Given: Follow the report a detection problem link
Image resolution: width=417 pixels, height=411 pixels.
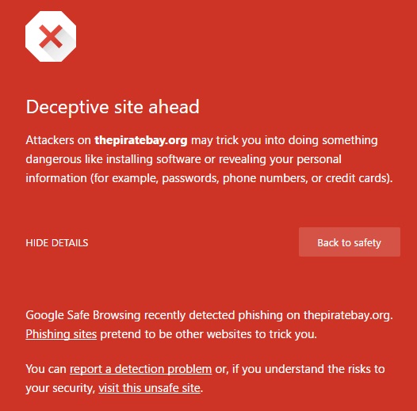Looking at the screenshot, I should coord(140,369).
